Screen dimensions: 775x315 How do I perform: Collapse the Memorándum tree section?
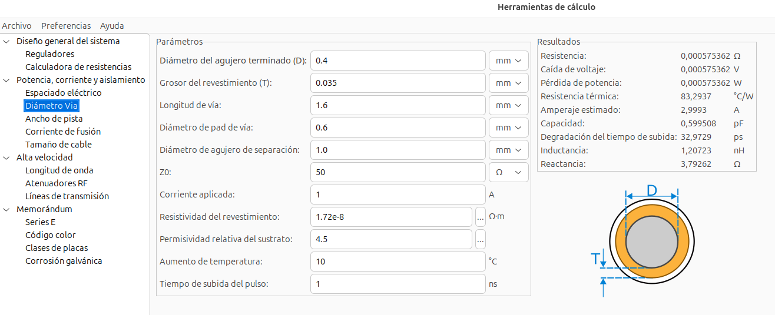6,209
